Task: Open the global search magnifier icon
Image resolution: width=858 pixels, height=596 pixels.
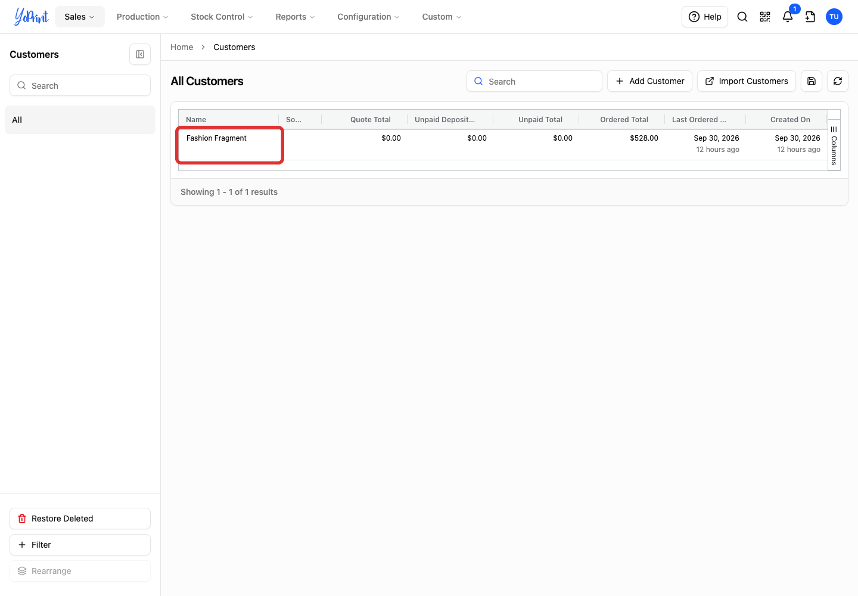Action: (742, 17)
